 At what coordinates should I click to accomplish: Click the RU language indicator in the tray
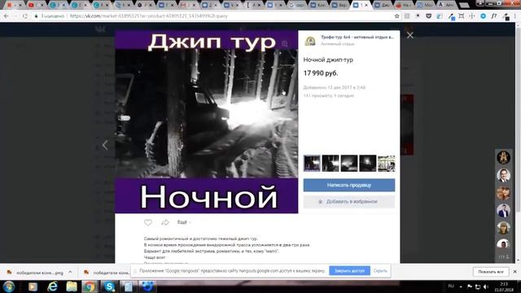[451, 286]
